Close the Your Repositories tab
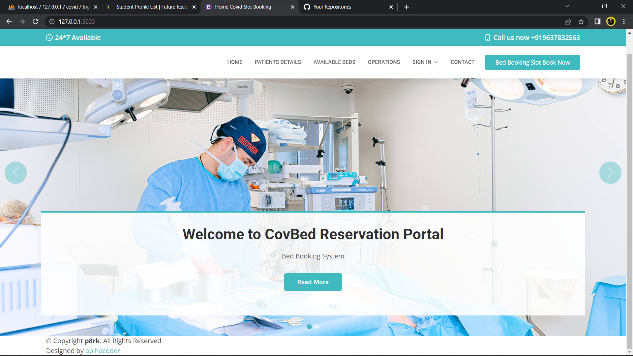This screenshot has height=356, width=633. [391, 7]
